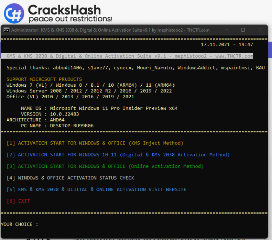The width and height of the screenshot is (272, 240).
Task: Click the CracksHash C# logo icon
Action: pyautogui.click(x=14, y=13)
